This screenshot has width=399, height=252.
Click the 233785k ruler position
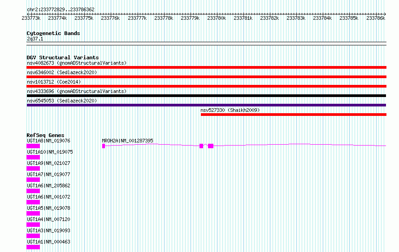click(x=349, y=18)
